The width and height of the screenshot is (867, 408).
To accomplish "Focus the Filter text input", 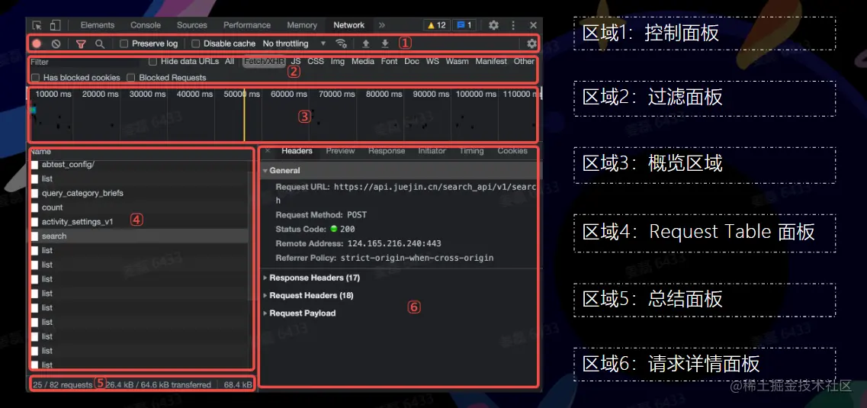I will (85, 62).
